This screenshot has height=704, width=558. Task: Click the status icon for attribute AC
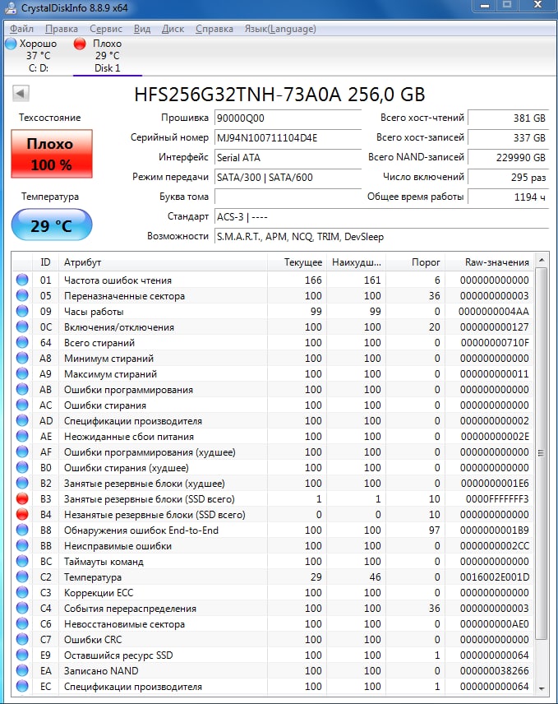(22, 405)
